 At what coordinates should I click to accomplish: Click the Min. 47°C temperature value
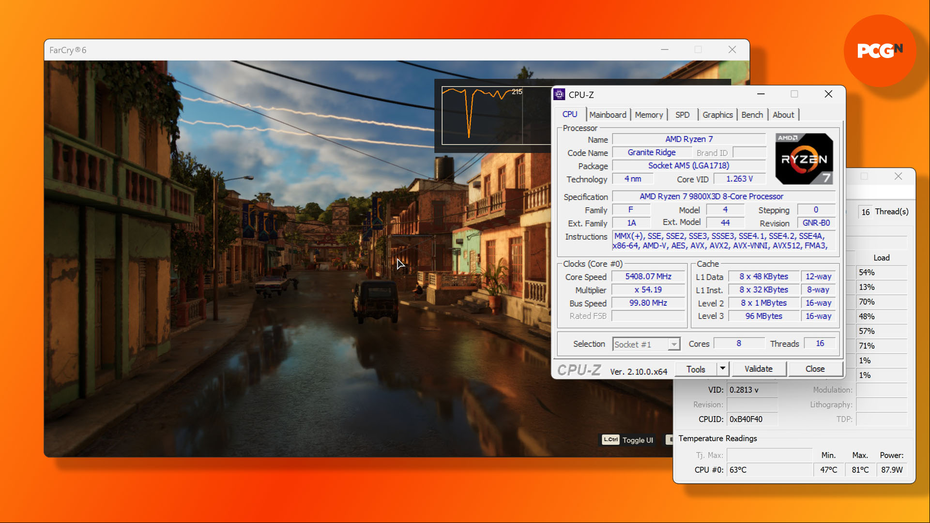coord(828,470)
